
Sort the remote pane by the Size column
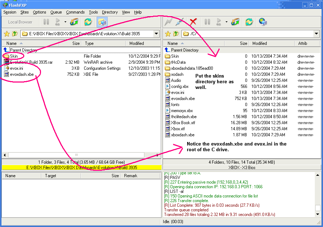237,43
